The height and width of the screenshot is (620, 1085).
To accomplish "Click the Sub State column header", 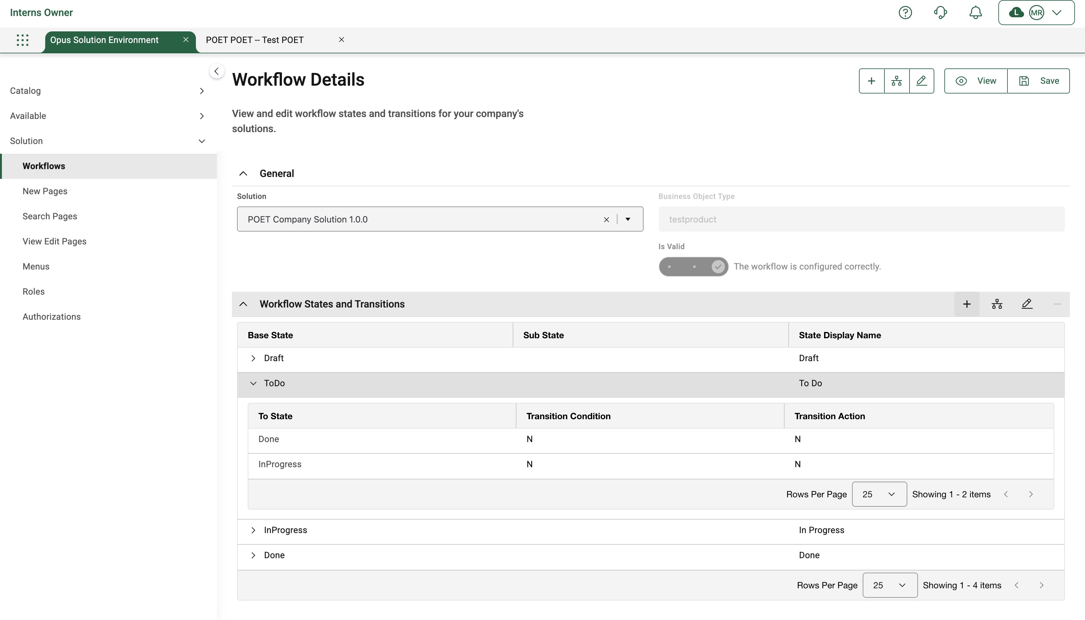I will [x=650, y=335].
